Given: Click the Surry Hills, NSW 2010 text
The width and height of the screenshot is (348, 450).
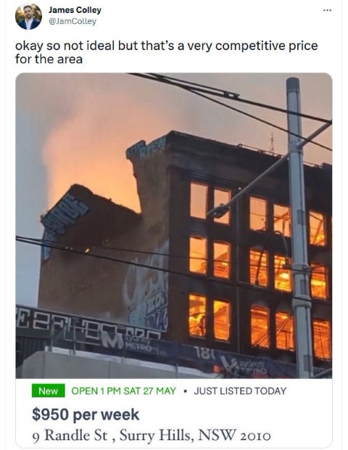Looking at the screenshot, I should pos(195,435).
